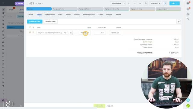
Task: Select the Передана на Прокладку stage
Action: 117,9
